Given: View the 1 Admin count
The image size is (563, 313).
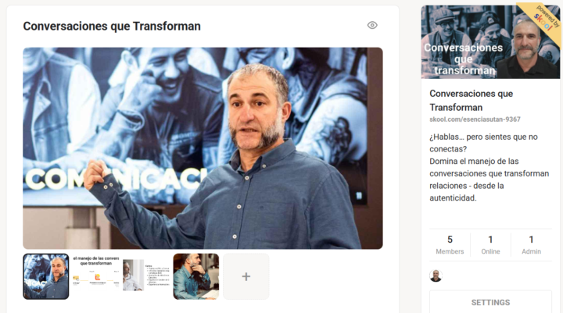Looking at the screenshot, I should pos(532,245).
